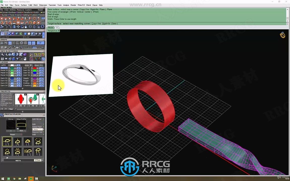Screen dimensions: 290x181
Task: Toggle User 01 layer visibility
Action: pos(41,68)
